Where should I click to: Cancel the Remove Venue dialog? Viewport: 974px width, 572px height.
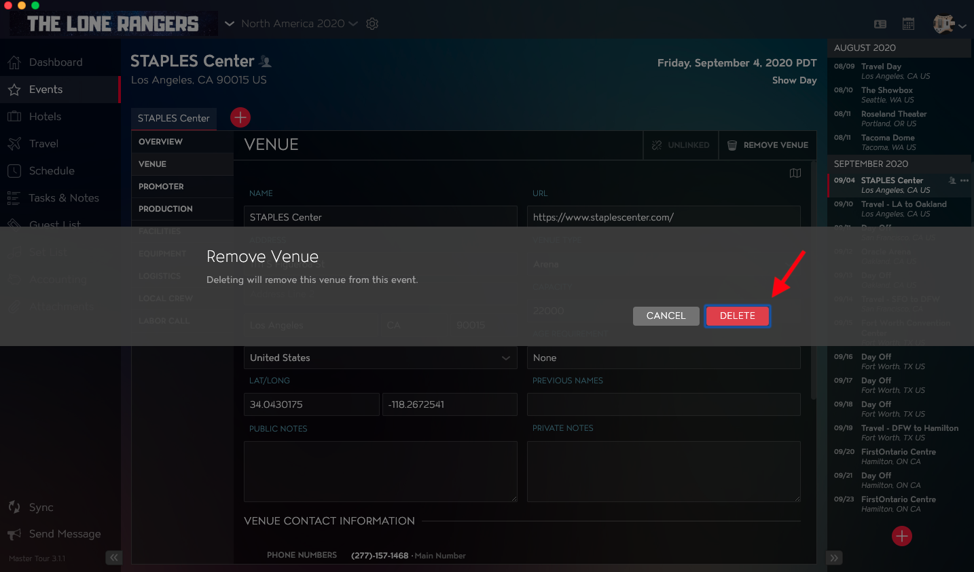tap(666, 316)
